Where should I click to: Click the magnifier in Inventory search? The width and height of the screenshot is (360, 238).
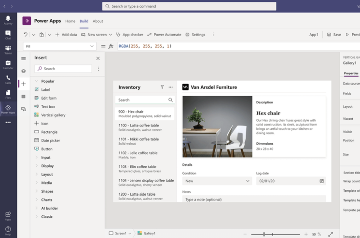[x=170, y=100]
